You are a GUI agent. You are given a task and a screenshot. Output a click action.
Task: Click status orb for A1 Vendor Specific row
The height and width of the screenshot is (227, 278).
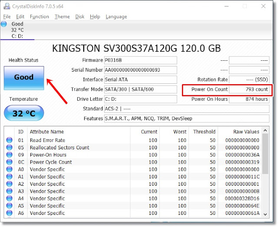[x=9, y=177]
